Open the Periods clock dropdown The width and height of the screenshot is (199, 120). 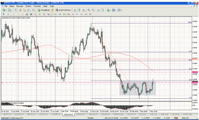point(114,10)
